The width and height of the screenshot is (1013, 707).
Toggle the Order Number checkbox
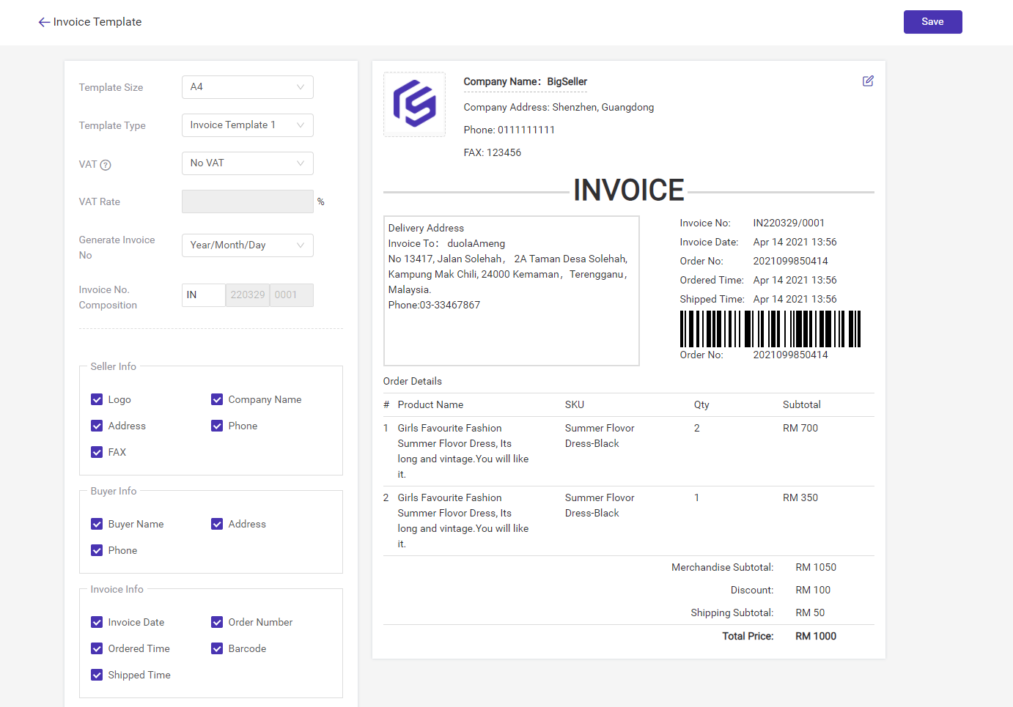[217, 622]
